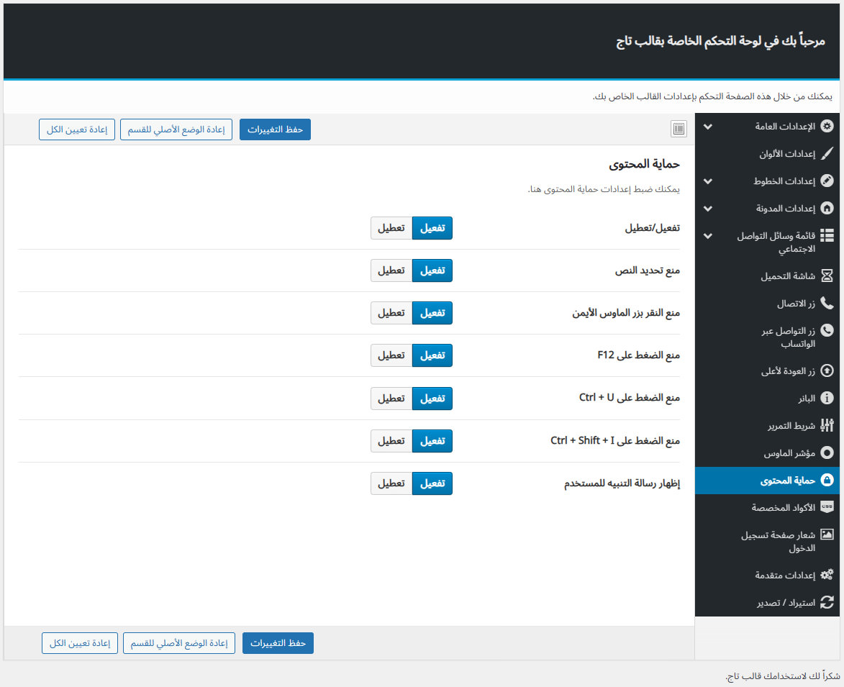
Task: Open إعدادات متقدمة section
Action: [785, 575]
